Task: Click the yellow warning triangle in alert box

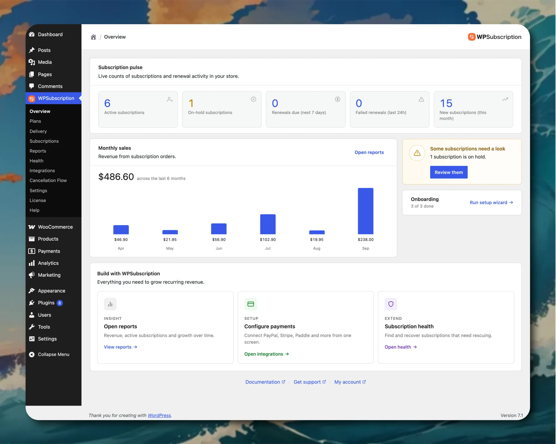Action: [x=417, y=153]
